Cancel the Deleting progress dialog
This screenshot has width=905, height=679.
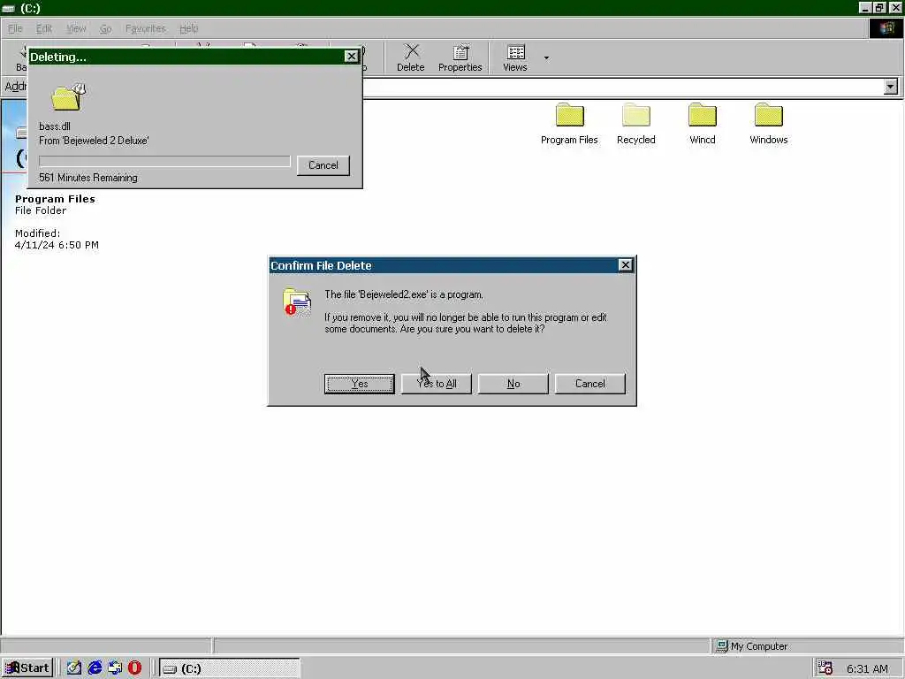(x=323, y=165)
